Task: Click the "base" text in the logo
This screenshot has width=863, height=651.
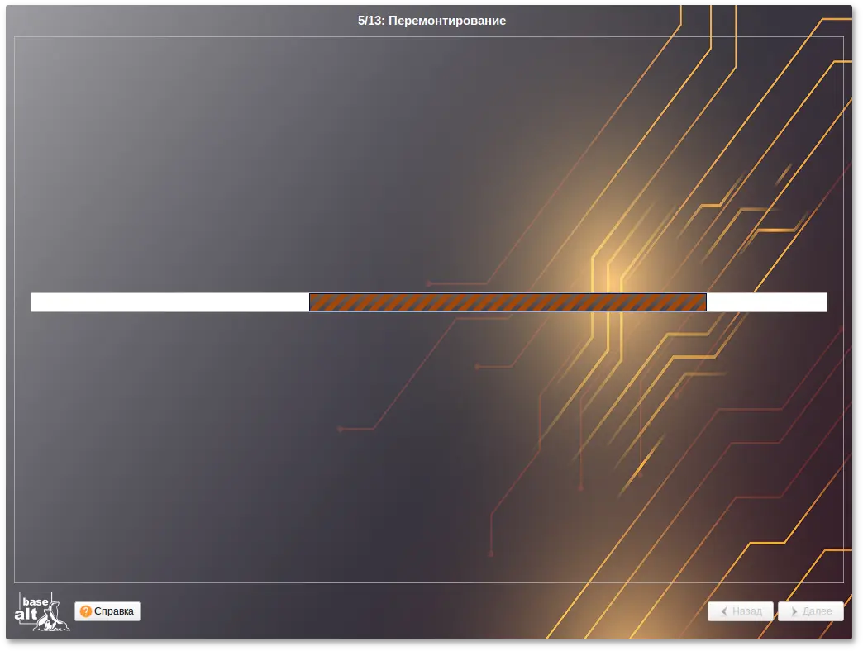Action: click(x=36, y=601)
